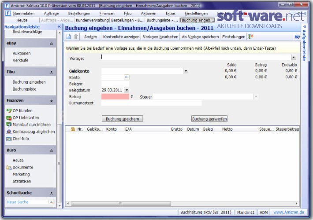Collapse the eBay section
The height and width of the screenshot is (220, 313).
click(52, 44)
